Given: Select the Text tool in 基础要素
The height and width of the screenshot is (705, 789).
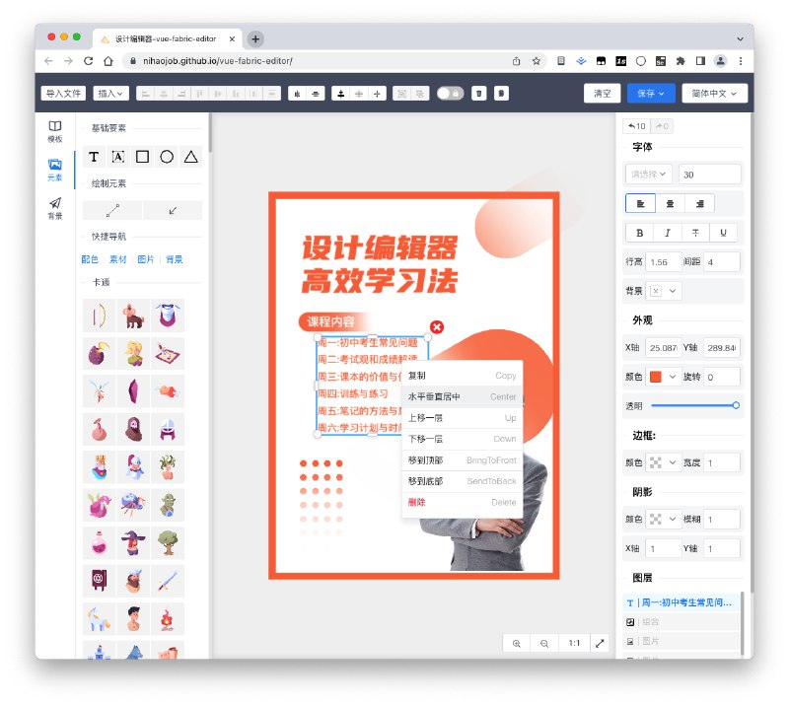Looking at the screenshot, I should coord(94,157).
